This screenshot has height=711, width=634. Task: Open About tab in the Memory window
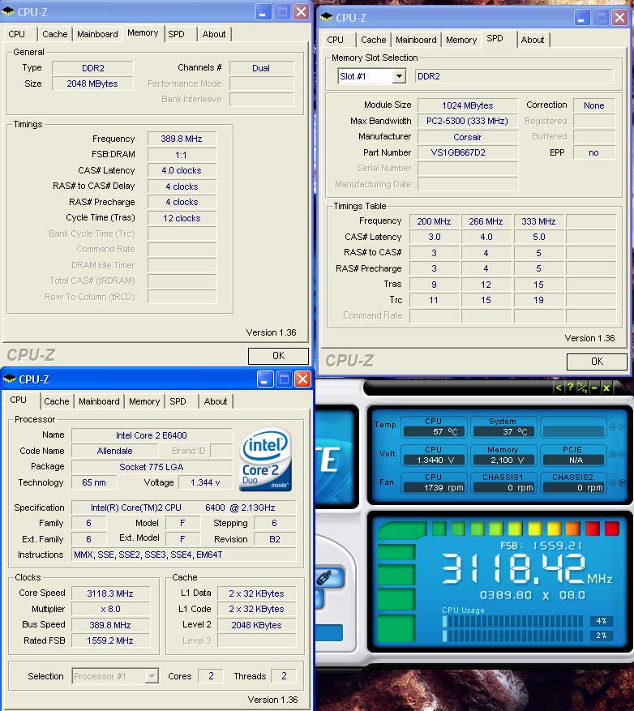tap(214, 34)
